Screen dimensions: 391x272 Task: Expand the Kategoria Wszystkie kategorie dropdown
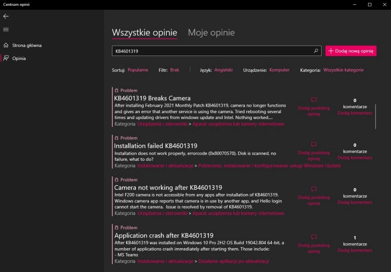[343, 70]
